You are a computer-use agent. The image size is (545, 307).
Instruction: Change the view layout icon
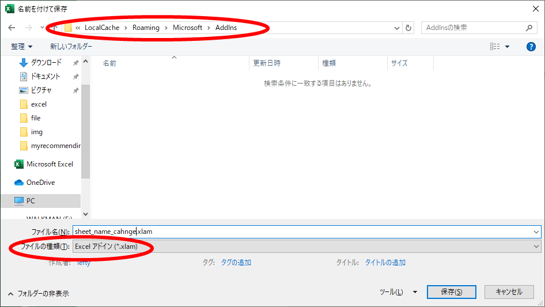[x=494, y=47]
